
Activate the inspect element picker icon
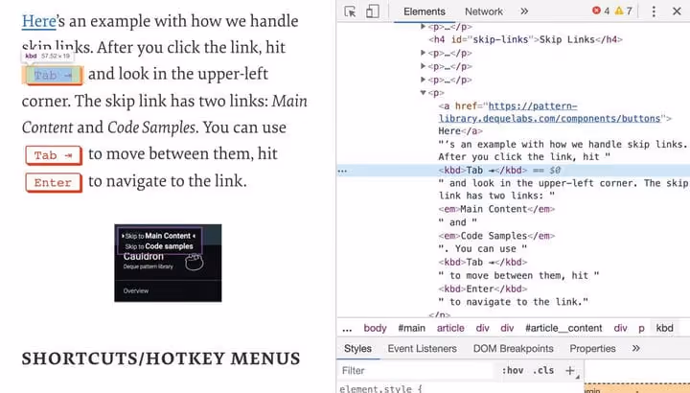click(350, 12)
